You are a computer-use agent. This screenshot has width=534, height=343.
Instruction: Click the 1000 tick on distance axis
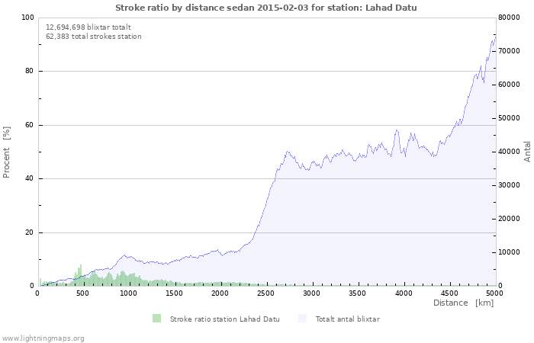click(128, 293)
